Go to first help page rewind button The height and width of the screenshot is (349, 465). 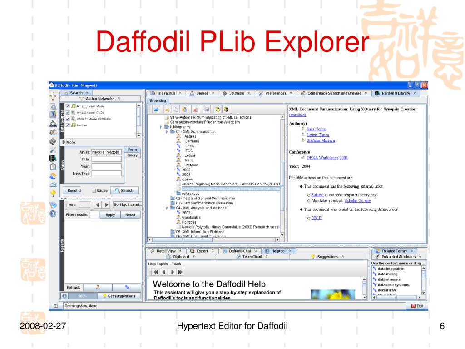click(x=156, y=272)
